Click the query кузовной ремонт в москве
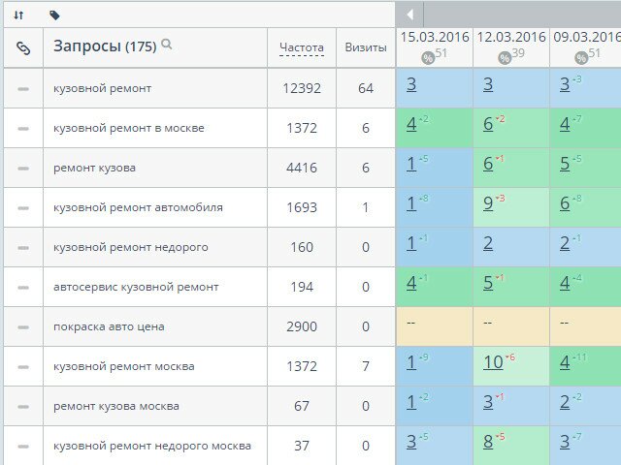621x465 pixels. click(129, 129)
